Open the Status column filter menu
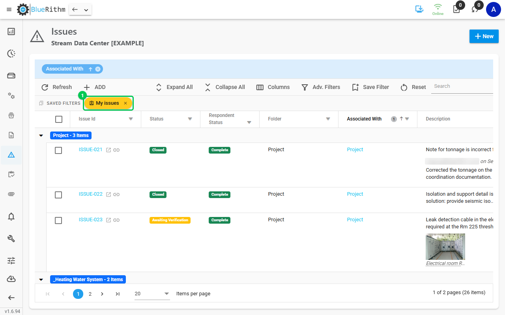The image size is (505, 315). (190, 119)
